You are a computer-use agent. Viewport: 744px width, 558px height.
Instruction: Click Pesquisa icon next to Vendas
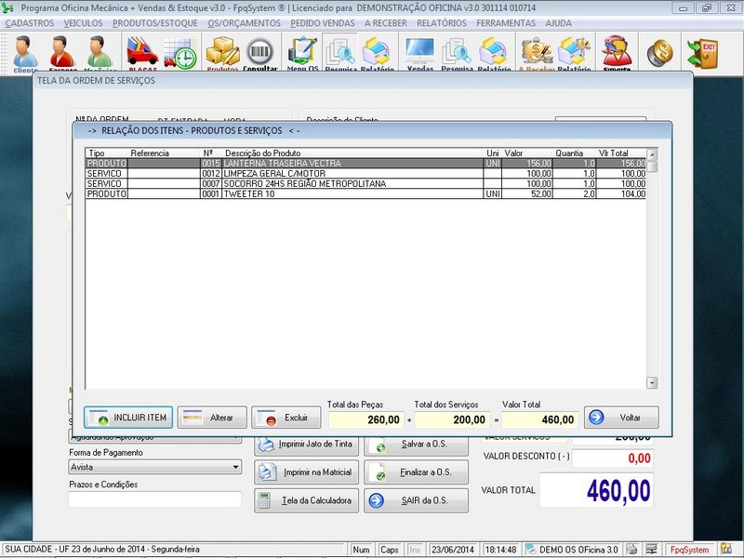(x=457, y=53)
